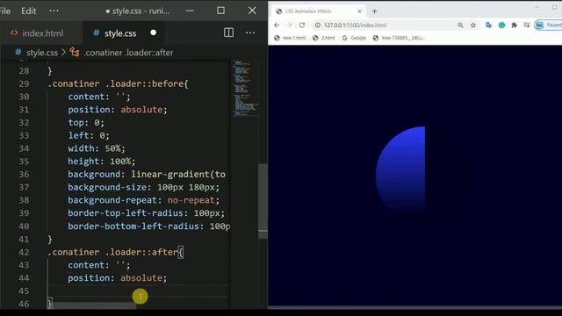The height and width of the screenshot is (316, 562).
Task: Select the CSS Animation Effects browser tab
Action: [x=317, y=11]
